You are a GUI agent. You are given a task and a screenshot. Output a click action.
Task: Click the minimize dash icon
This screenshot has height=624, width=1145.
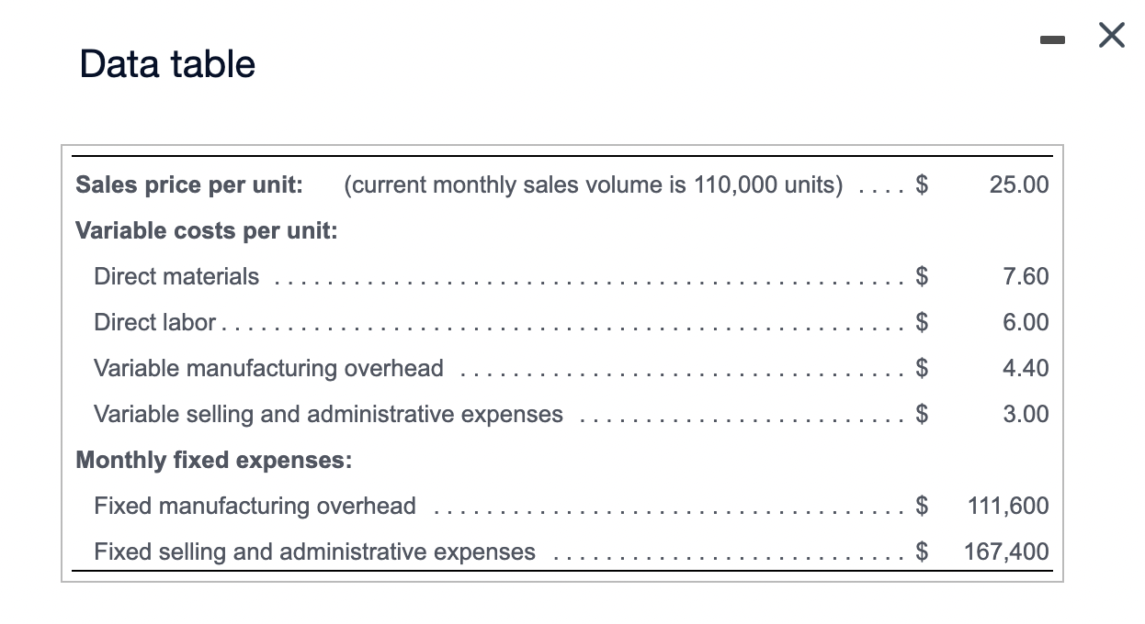[1051, 39]
